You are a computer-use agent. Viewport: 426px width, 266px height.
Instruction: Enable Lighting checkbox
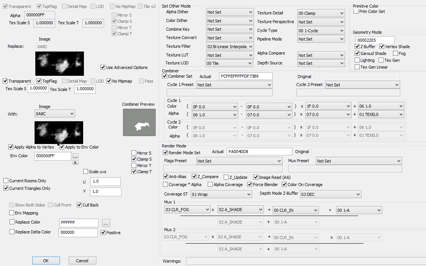(x=357, y=60)
